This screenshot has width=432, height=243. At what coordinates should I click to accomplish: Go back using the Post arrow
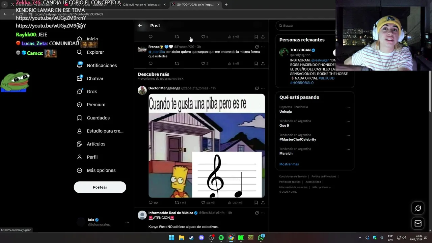click(140, 26)
